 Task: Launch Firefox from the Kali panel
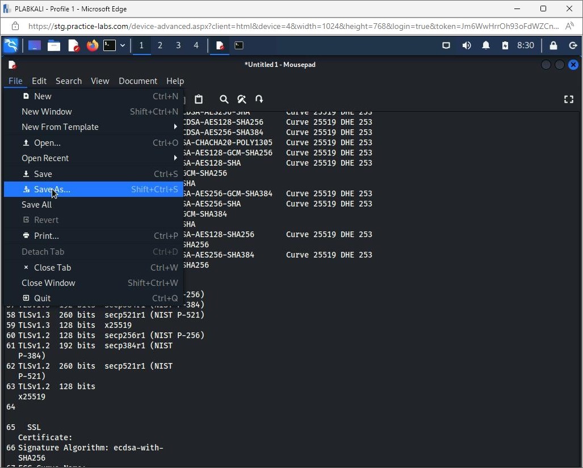tap(92, 45)
